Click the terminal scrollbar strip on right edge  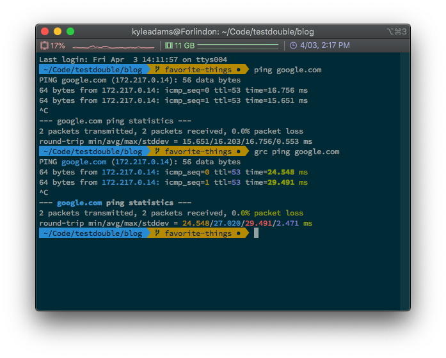tap(405, 182)
